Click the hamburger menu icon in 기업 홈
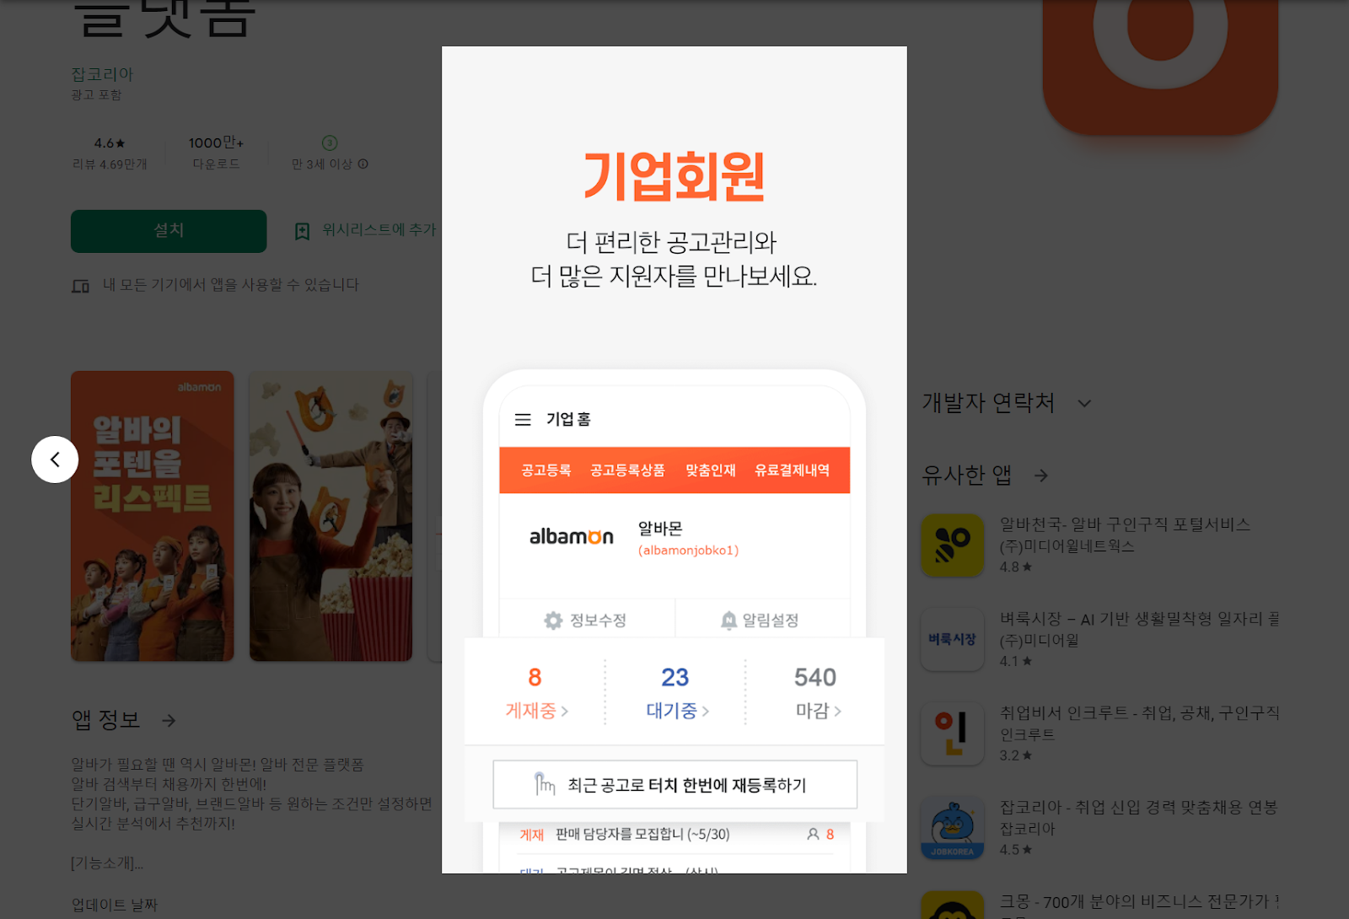The width and height of the screenshot is (1349, 919). (523, 420)
